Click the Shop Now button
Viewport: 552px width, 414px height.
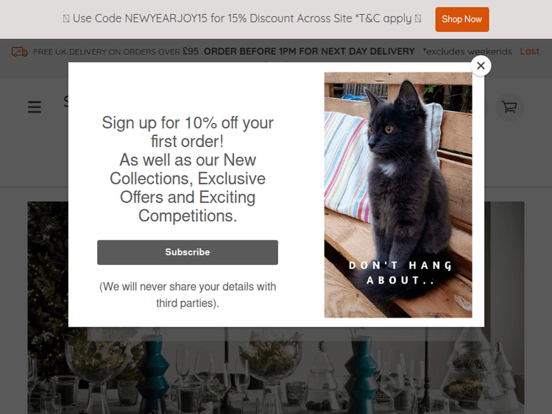(x=462, y=19)
